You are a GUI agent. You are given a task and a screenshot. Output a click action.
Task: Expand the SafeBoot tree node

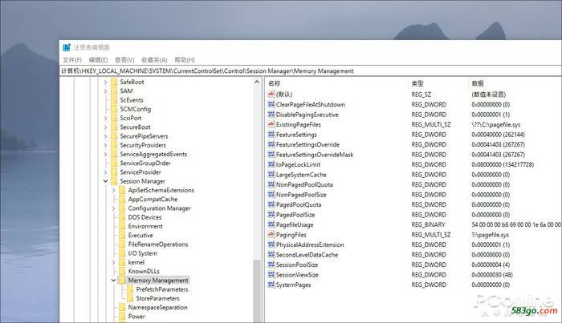pyautogui.click(x=104, y=82)
